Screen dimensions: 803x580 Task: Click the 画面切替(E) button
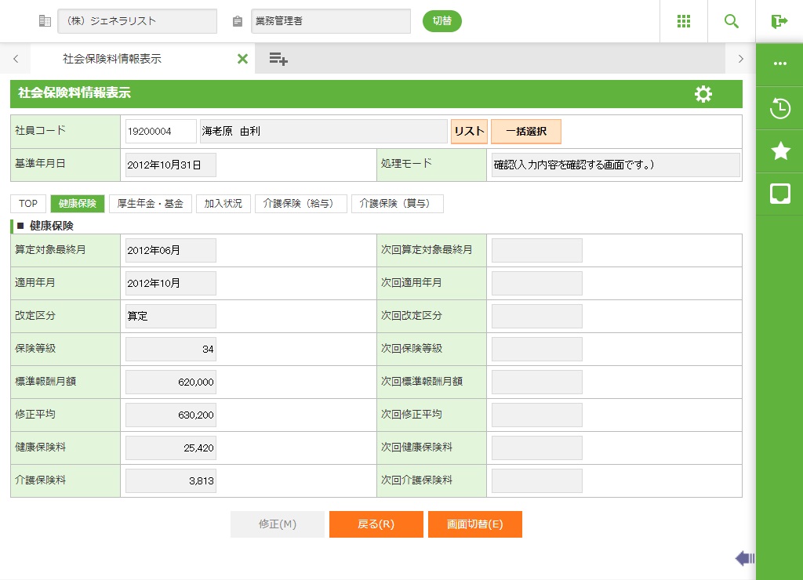pyautogui.click(x=474, y=524)
